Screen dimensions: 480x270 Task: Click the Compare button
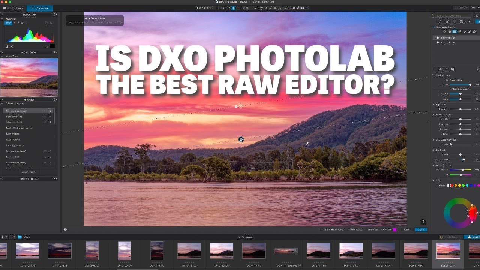coord(206,8)
